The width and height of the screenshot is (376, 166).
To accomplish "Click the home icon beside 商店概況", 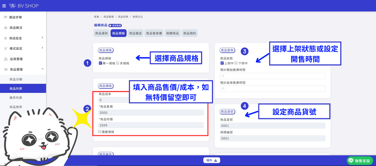I will 6,28.
